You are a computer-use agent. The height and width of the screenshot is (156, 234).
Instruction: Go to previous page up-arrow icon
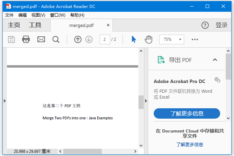pyautogui.click(x=78, y=39)
